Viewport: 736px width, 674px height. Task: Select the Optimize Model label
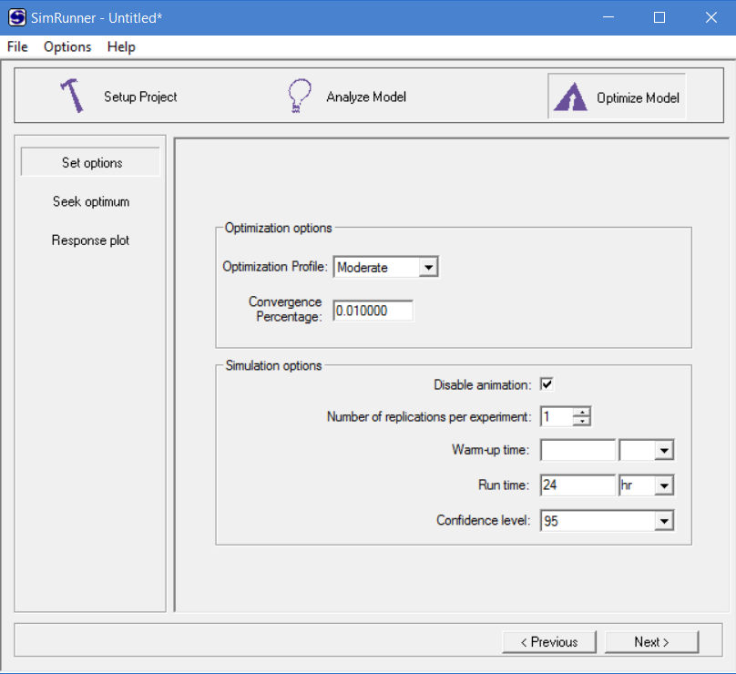pyautogui.click(x=638, y=97)
